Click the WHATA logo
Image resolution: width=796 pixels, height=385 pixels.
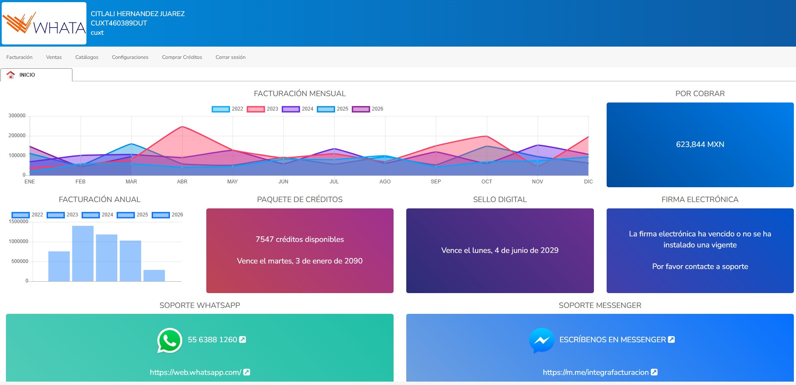44,23
